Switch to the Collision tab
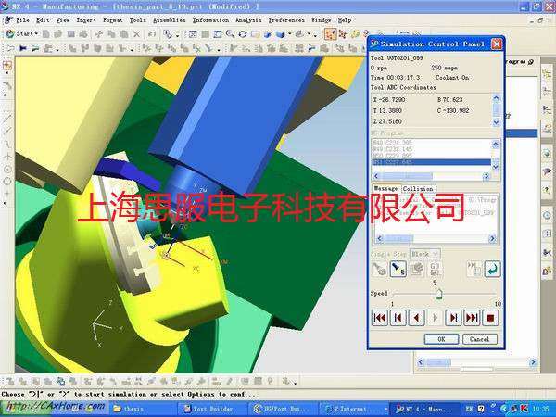 coord(417,189)
